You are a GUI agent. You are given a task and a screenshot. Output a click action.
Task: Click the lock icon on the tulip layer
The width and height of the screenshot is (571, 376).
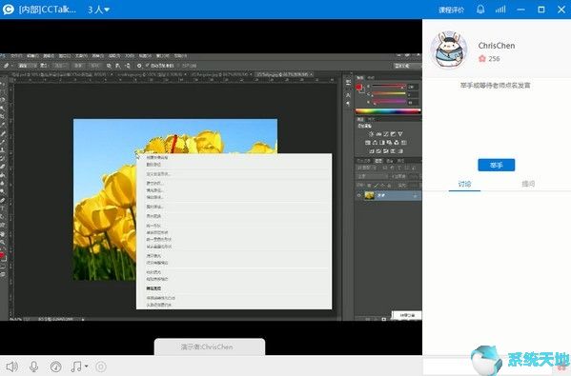[415, 196]
